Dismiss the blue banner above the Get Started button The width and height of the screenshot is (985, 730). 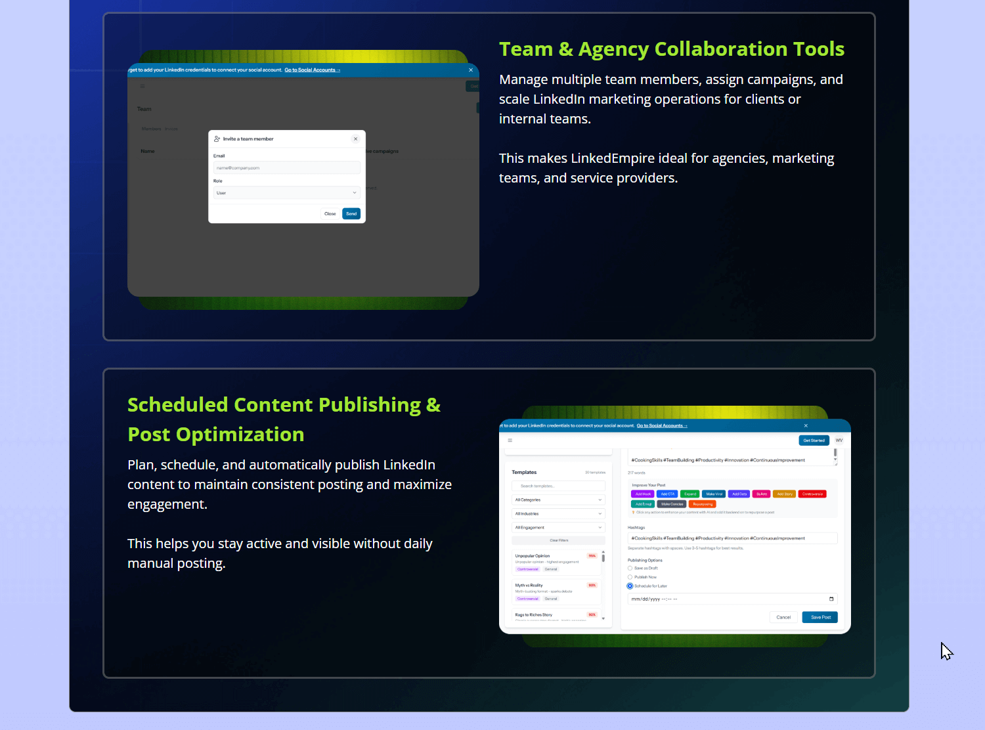click(806, 426)
